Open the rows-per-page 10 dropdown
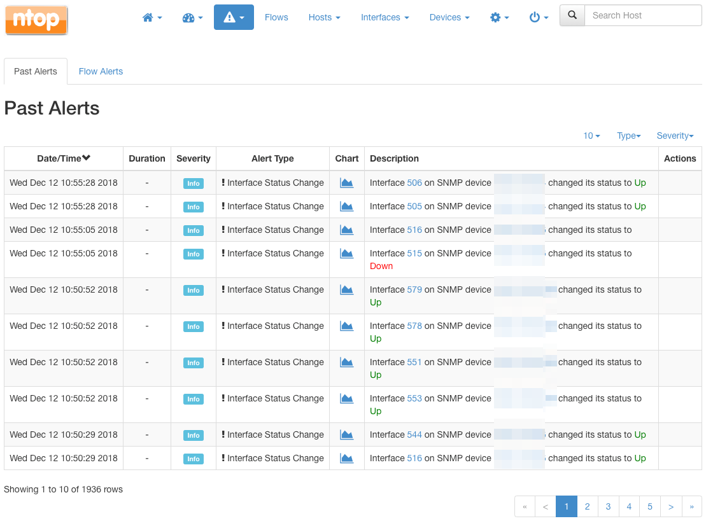Screen dimensions: 706x521 591,136
